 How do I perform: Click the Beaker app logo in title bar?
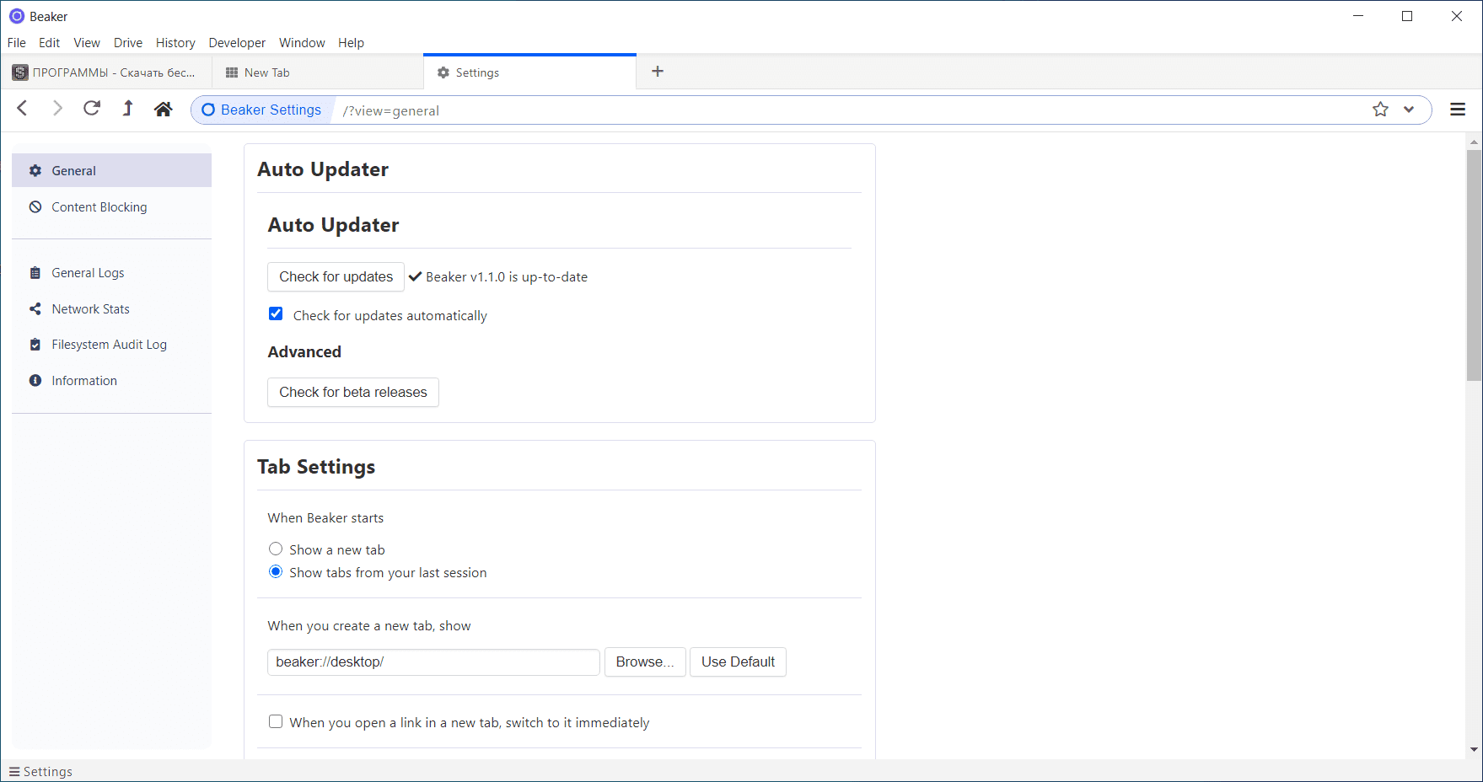(x=17, y=16)
